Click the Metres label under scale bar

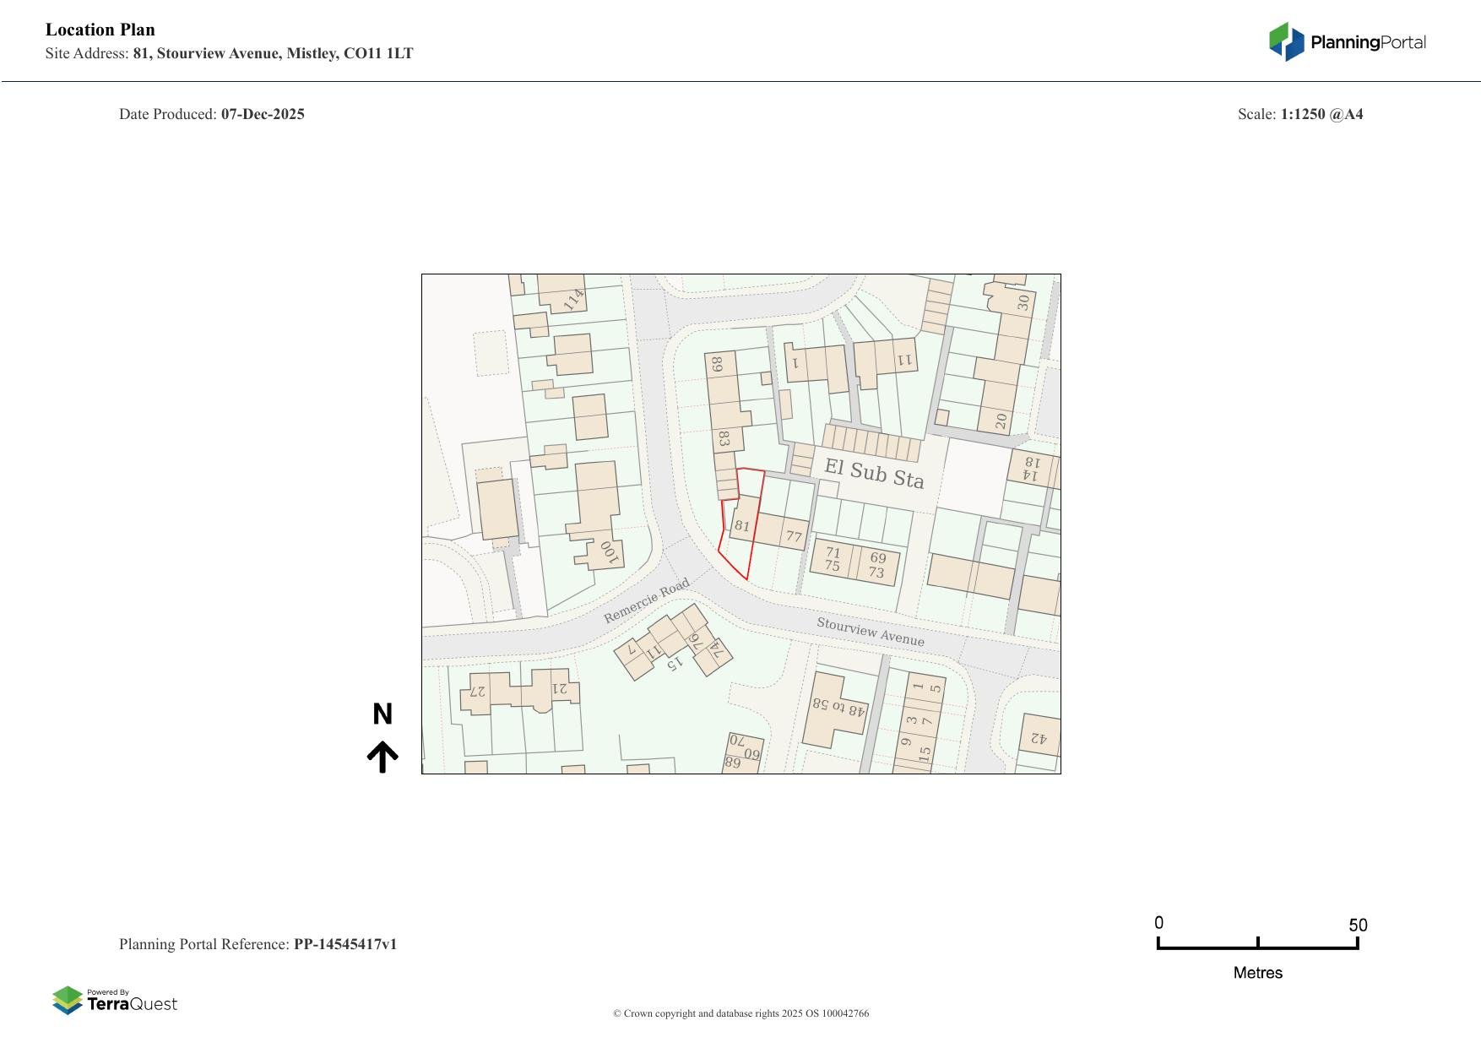click(x=1258, y=972)
